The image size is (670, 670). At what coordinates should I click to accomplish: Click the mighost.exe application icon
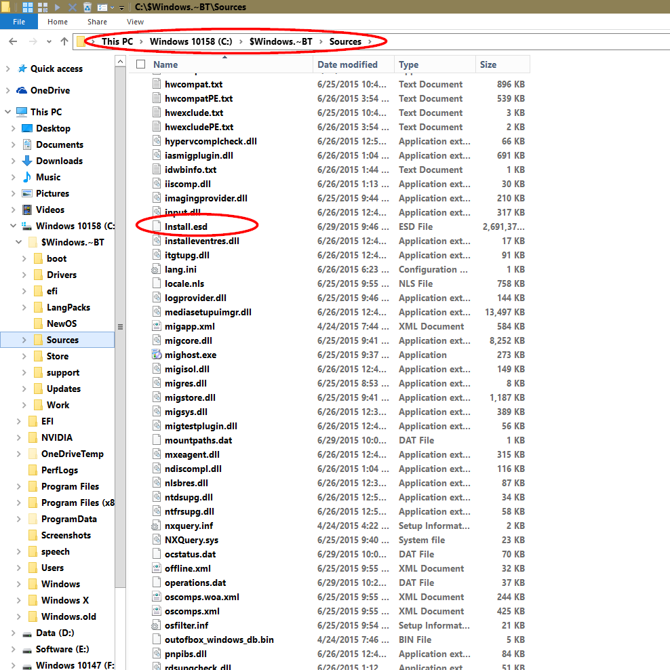(157, 355)
